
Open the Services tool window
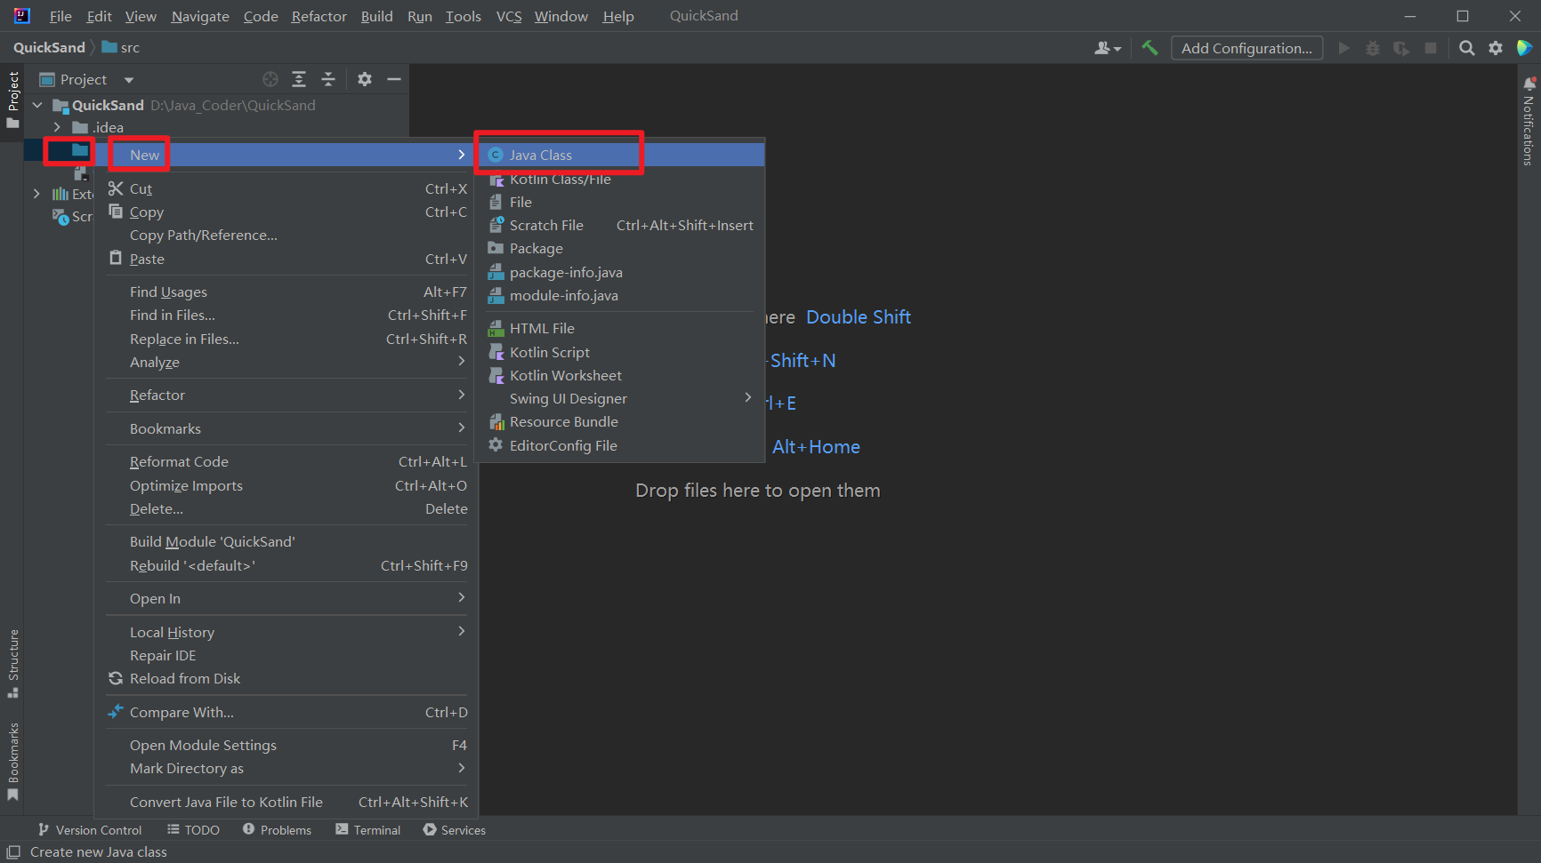[x=455, y=829]
